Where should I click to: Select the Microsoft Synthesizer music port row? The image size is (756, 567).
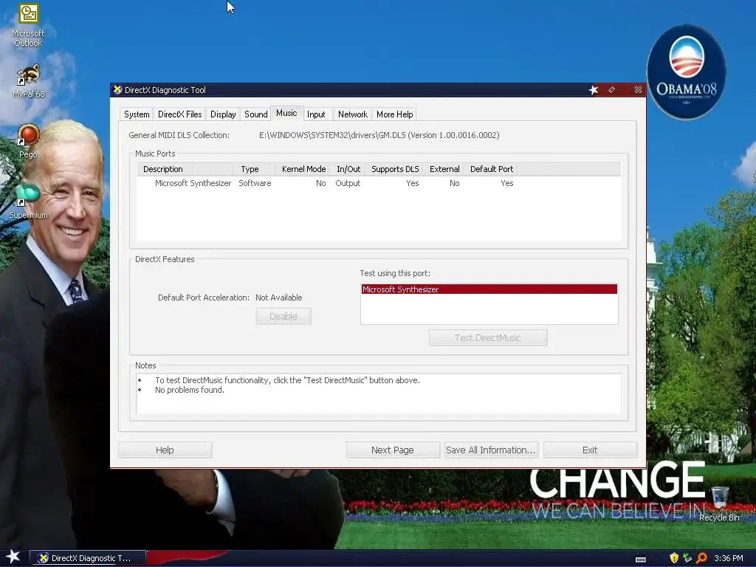click(x=328, y=183)
